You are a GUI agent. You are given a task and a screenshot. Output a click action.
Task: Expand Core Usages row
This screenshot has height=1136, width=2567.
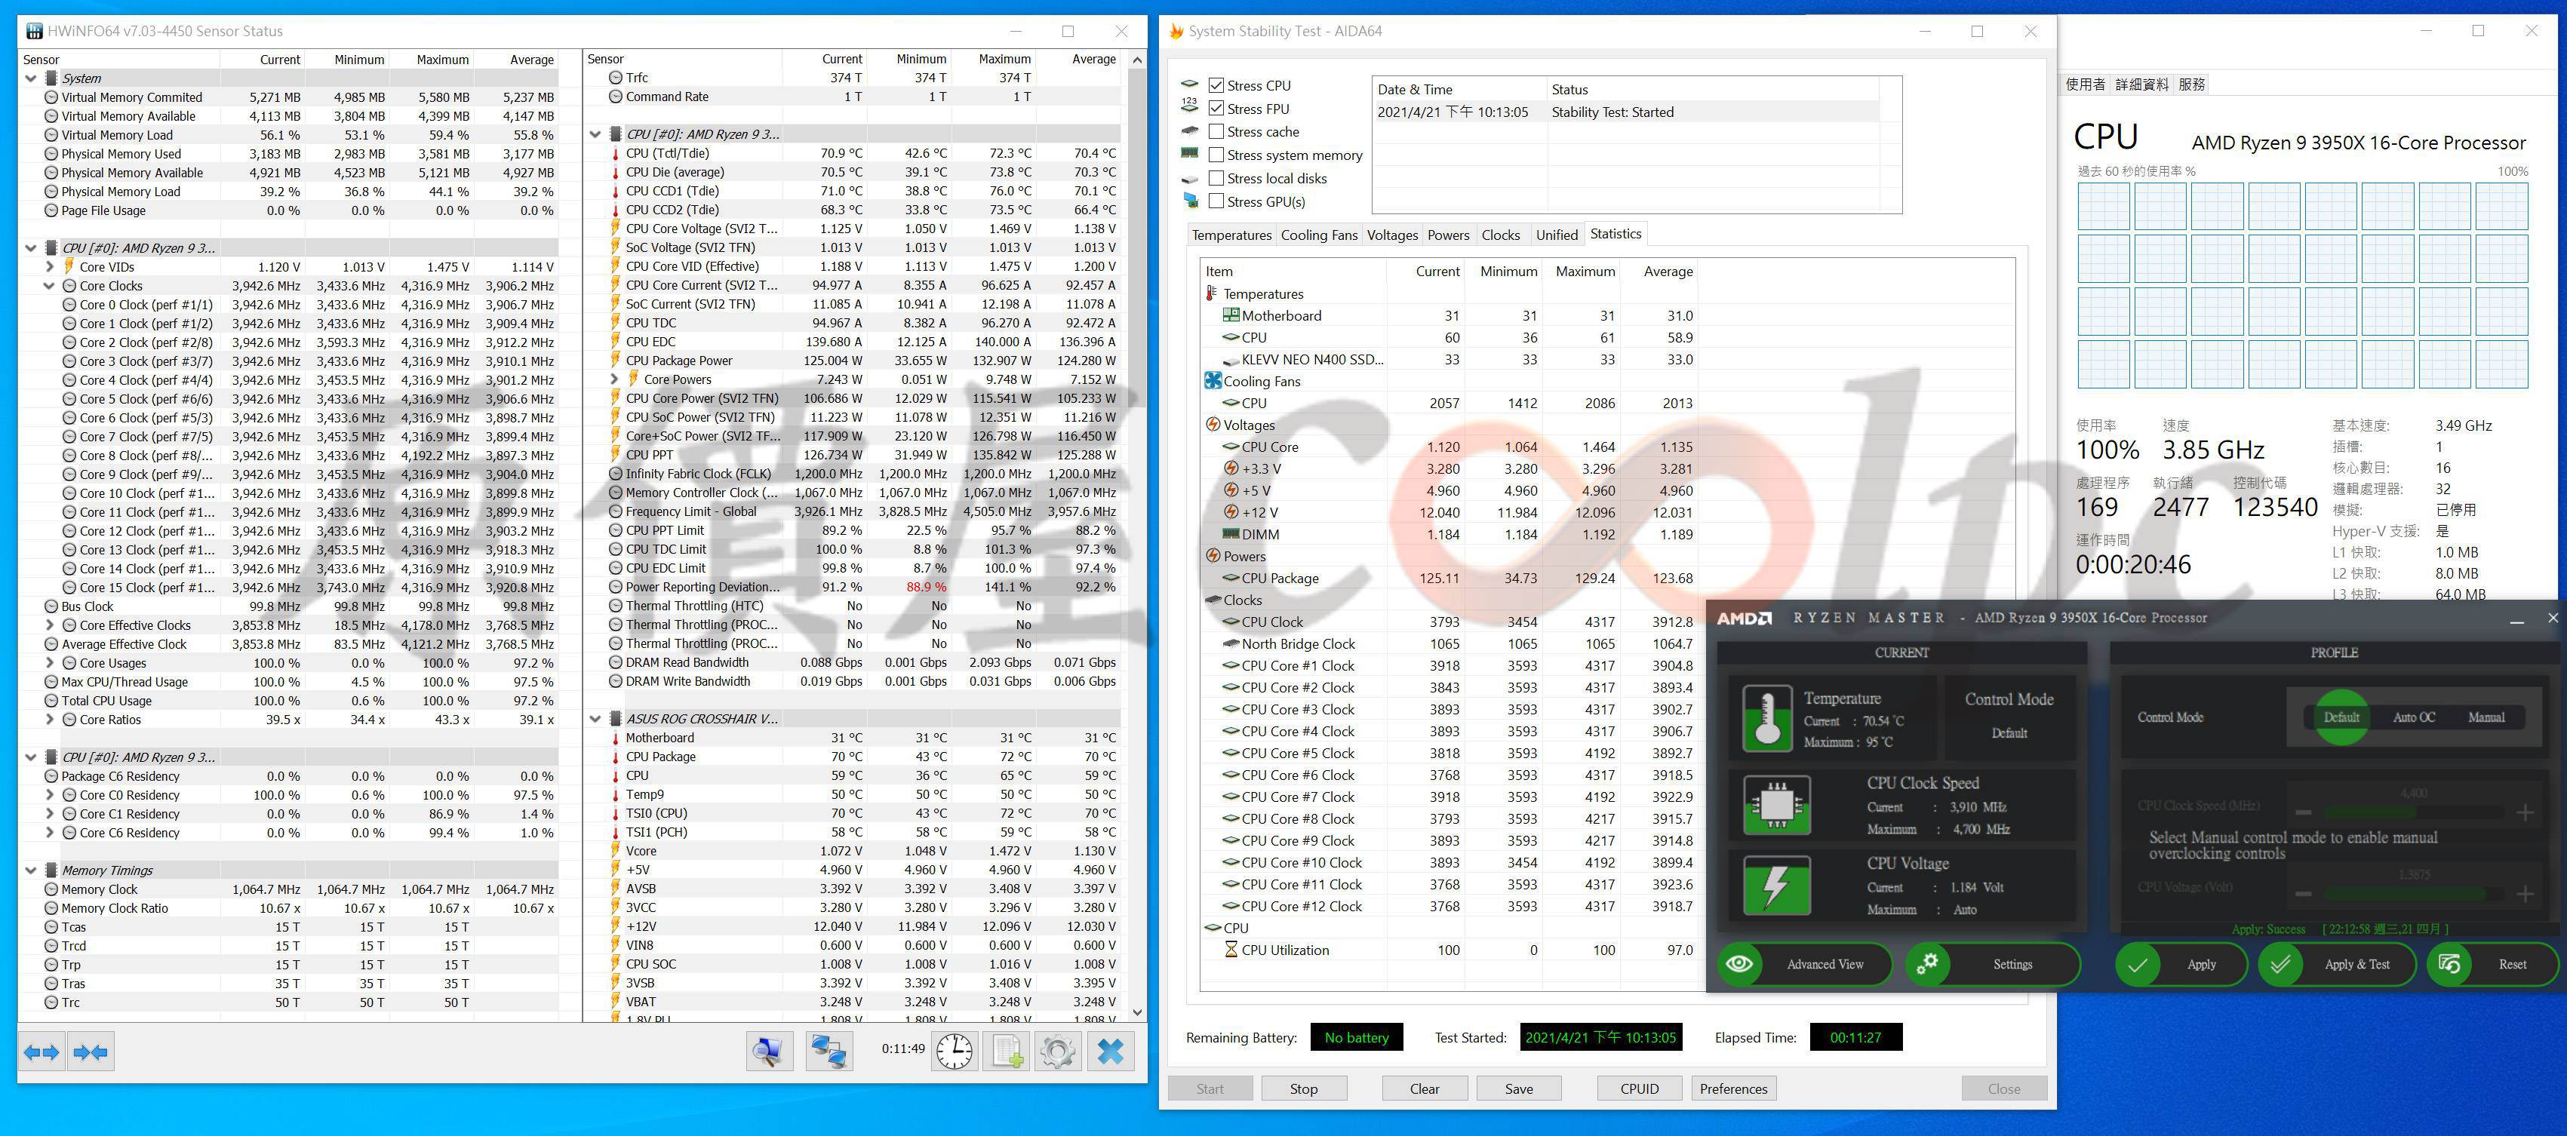click(50, 664)
